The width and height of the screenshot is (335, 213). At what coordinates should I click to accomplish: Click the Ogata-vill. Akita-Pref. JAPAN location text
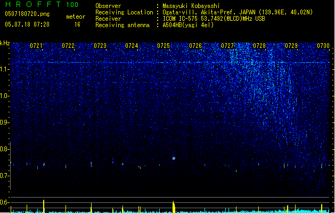pyautogui.click(x=238, y=12)
